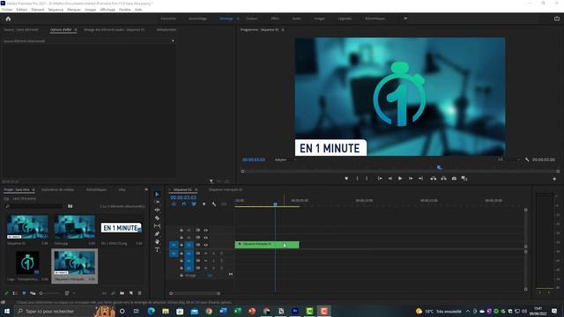
Task: Open Options d'effet panel menu
Action: pyautogui.click(x=76, y=30)
